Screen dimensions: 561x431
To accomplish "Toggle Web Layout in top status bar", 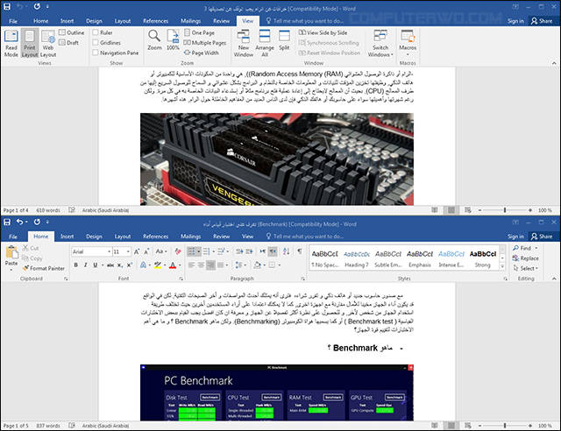I will pyautogui.click(x=468, y=210).
